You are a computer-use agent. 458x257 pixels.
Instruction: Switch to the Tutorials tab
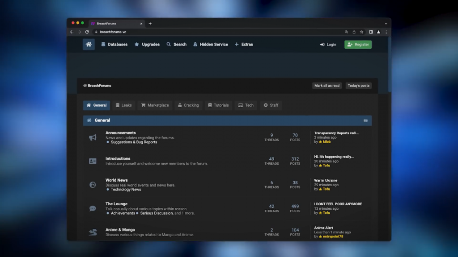pyautogui.click(x=218, y=105)
